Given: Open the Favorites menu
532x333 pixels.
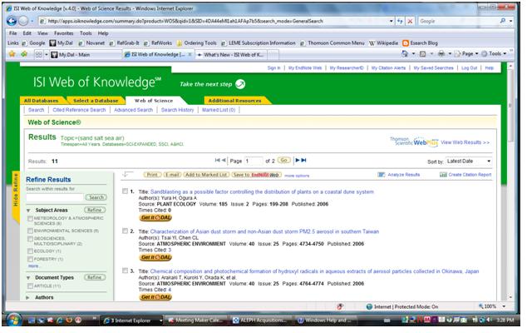Looking at the screenshot, I should point(63,33).
